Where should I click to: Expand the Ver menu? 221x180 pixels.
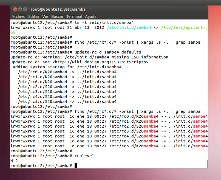click(x=45, y=16)
